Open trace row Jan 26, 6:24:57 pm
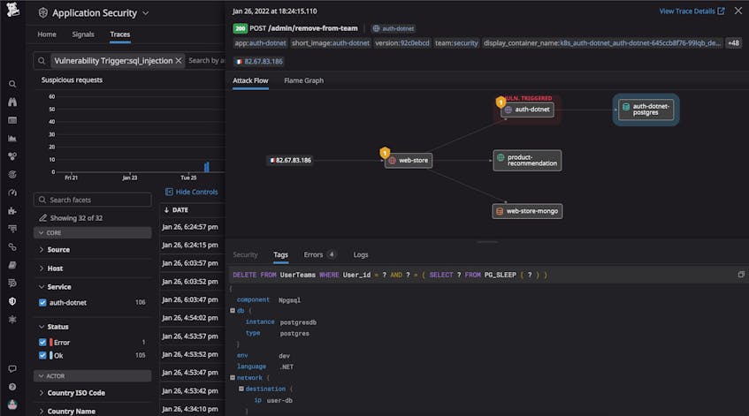The height and width of the screenshot is (416, 749). click(192, 227)
